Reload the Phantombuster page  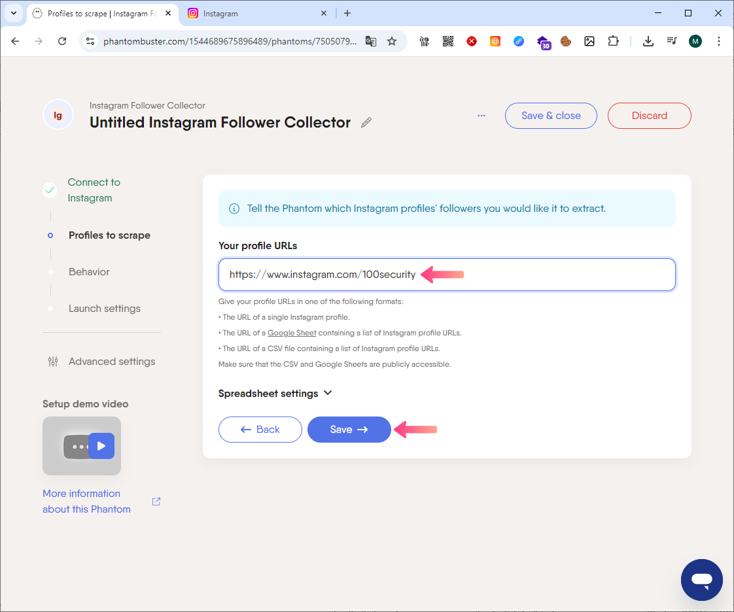61,41
